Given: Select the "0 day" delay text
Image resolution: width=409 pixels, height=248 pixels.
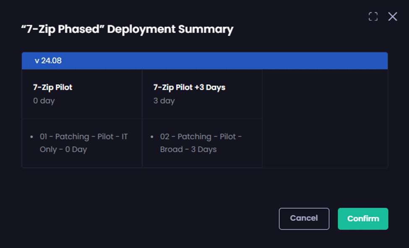Looking at the screenshot, I should (44, 101).
